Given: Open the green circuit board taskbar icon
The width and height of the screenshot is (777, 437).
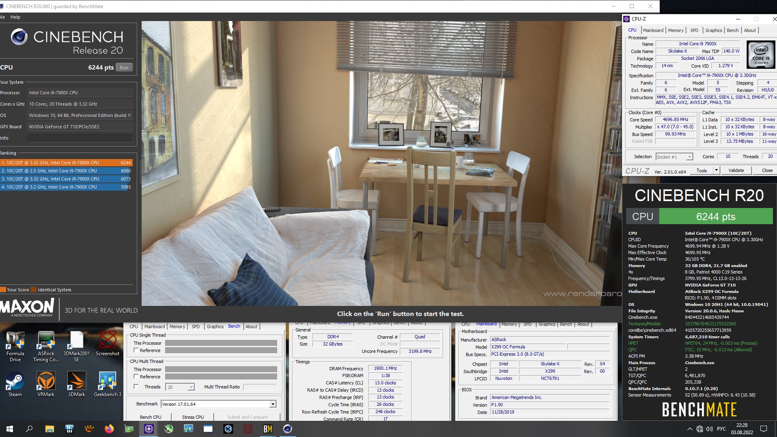Looking at the screenshot, I should [129, 429].
